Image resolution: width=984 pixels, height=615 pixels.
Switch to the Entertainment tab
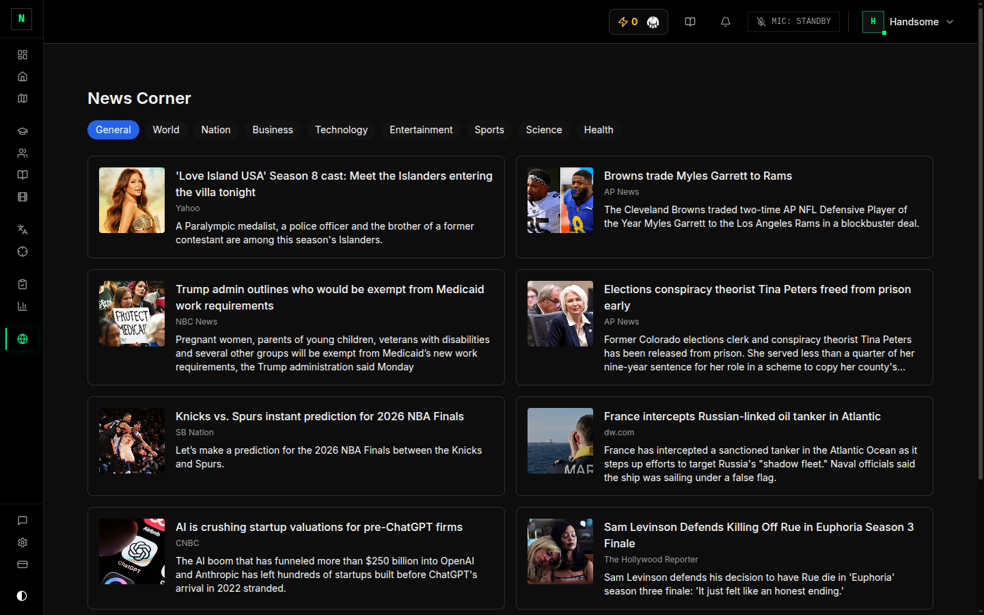[x=421, y=130]
